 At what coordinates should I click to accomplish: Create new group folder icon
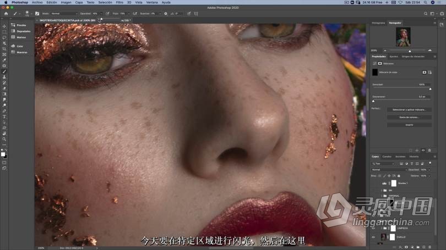click(x=418, y=247)
